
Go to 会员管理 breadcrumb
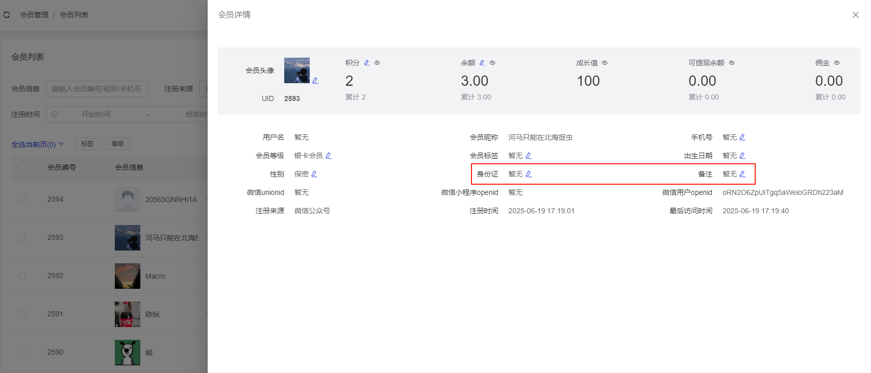coord(34,15)
